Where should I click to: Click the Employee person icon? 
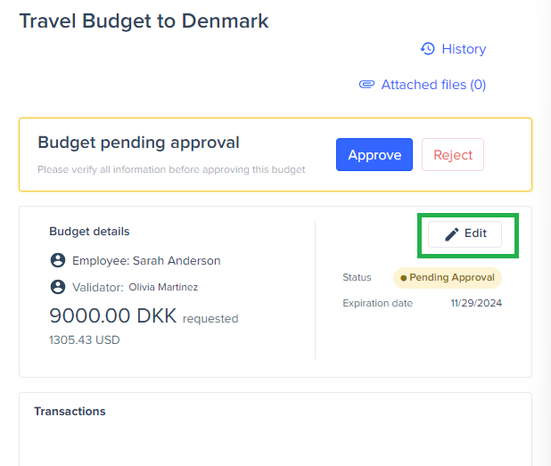click(58, 260)
